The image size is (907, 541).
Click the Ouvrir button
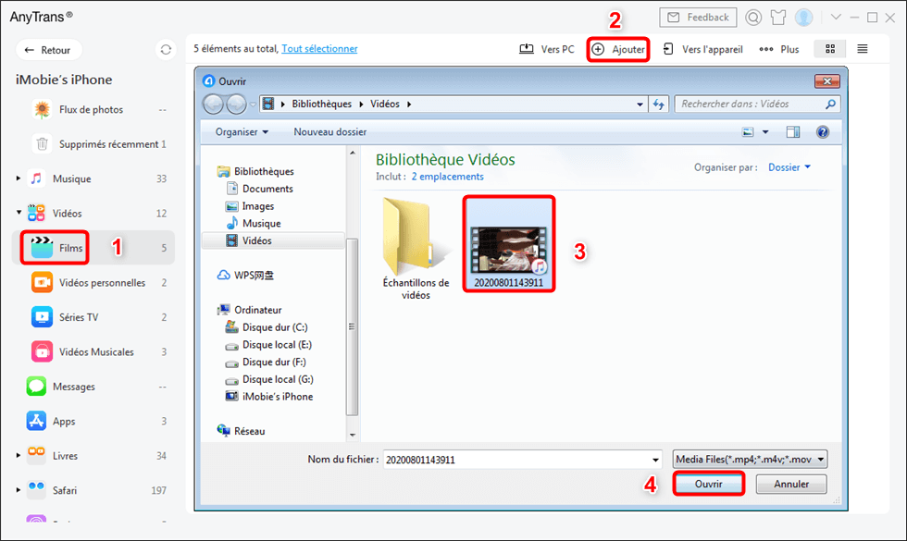[x=709, y=484]
